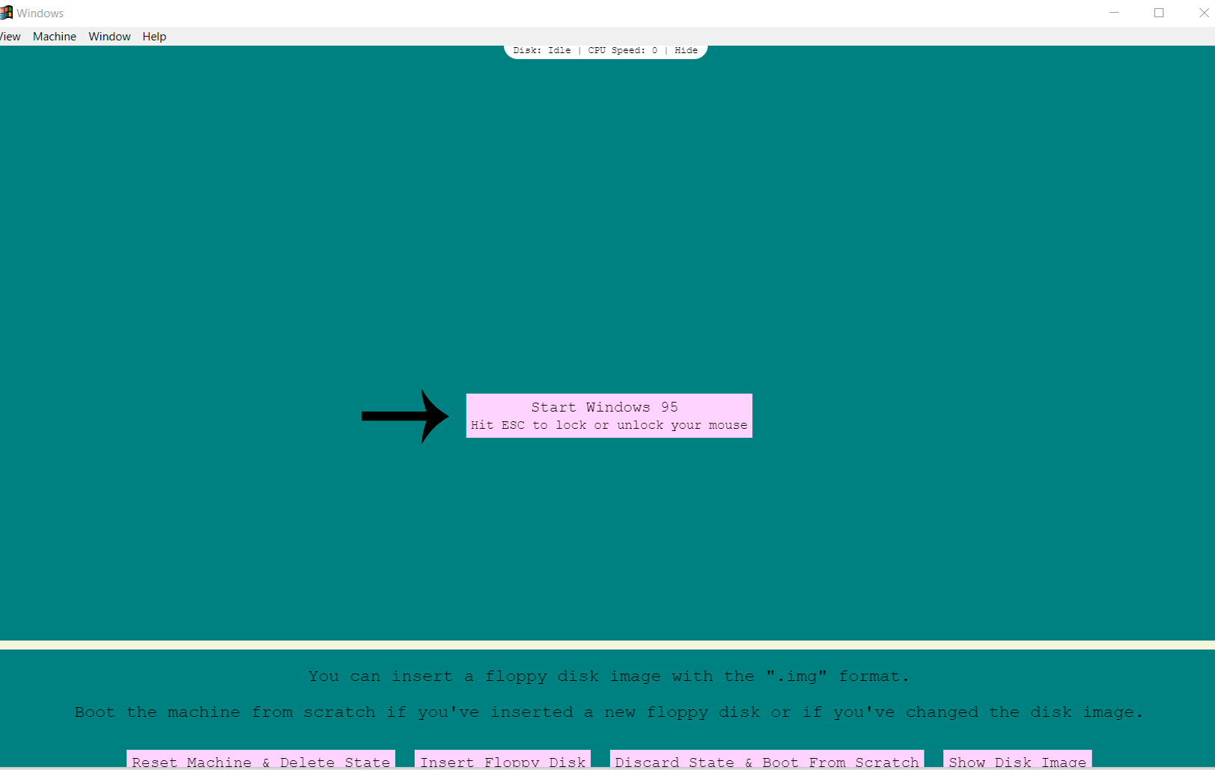Screen dimensions: 1215x770
Task: Hide the status info bar
Action: [x=686, y=50]
